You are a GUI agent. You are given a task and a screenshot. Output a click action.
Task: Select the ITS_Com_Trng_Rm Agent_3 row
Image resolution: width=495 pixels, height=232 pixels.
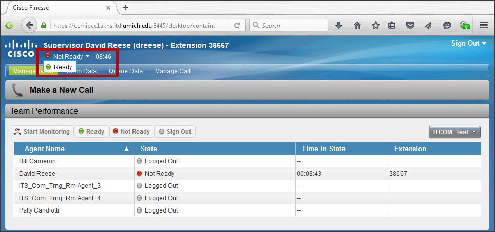tap(247, 186)
